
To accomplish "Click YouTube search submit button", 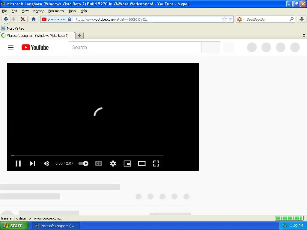I will click(x=211, y=47).
